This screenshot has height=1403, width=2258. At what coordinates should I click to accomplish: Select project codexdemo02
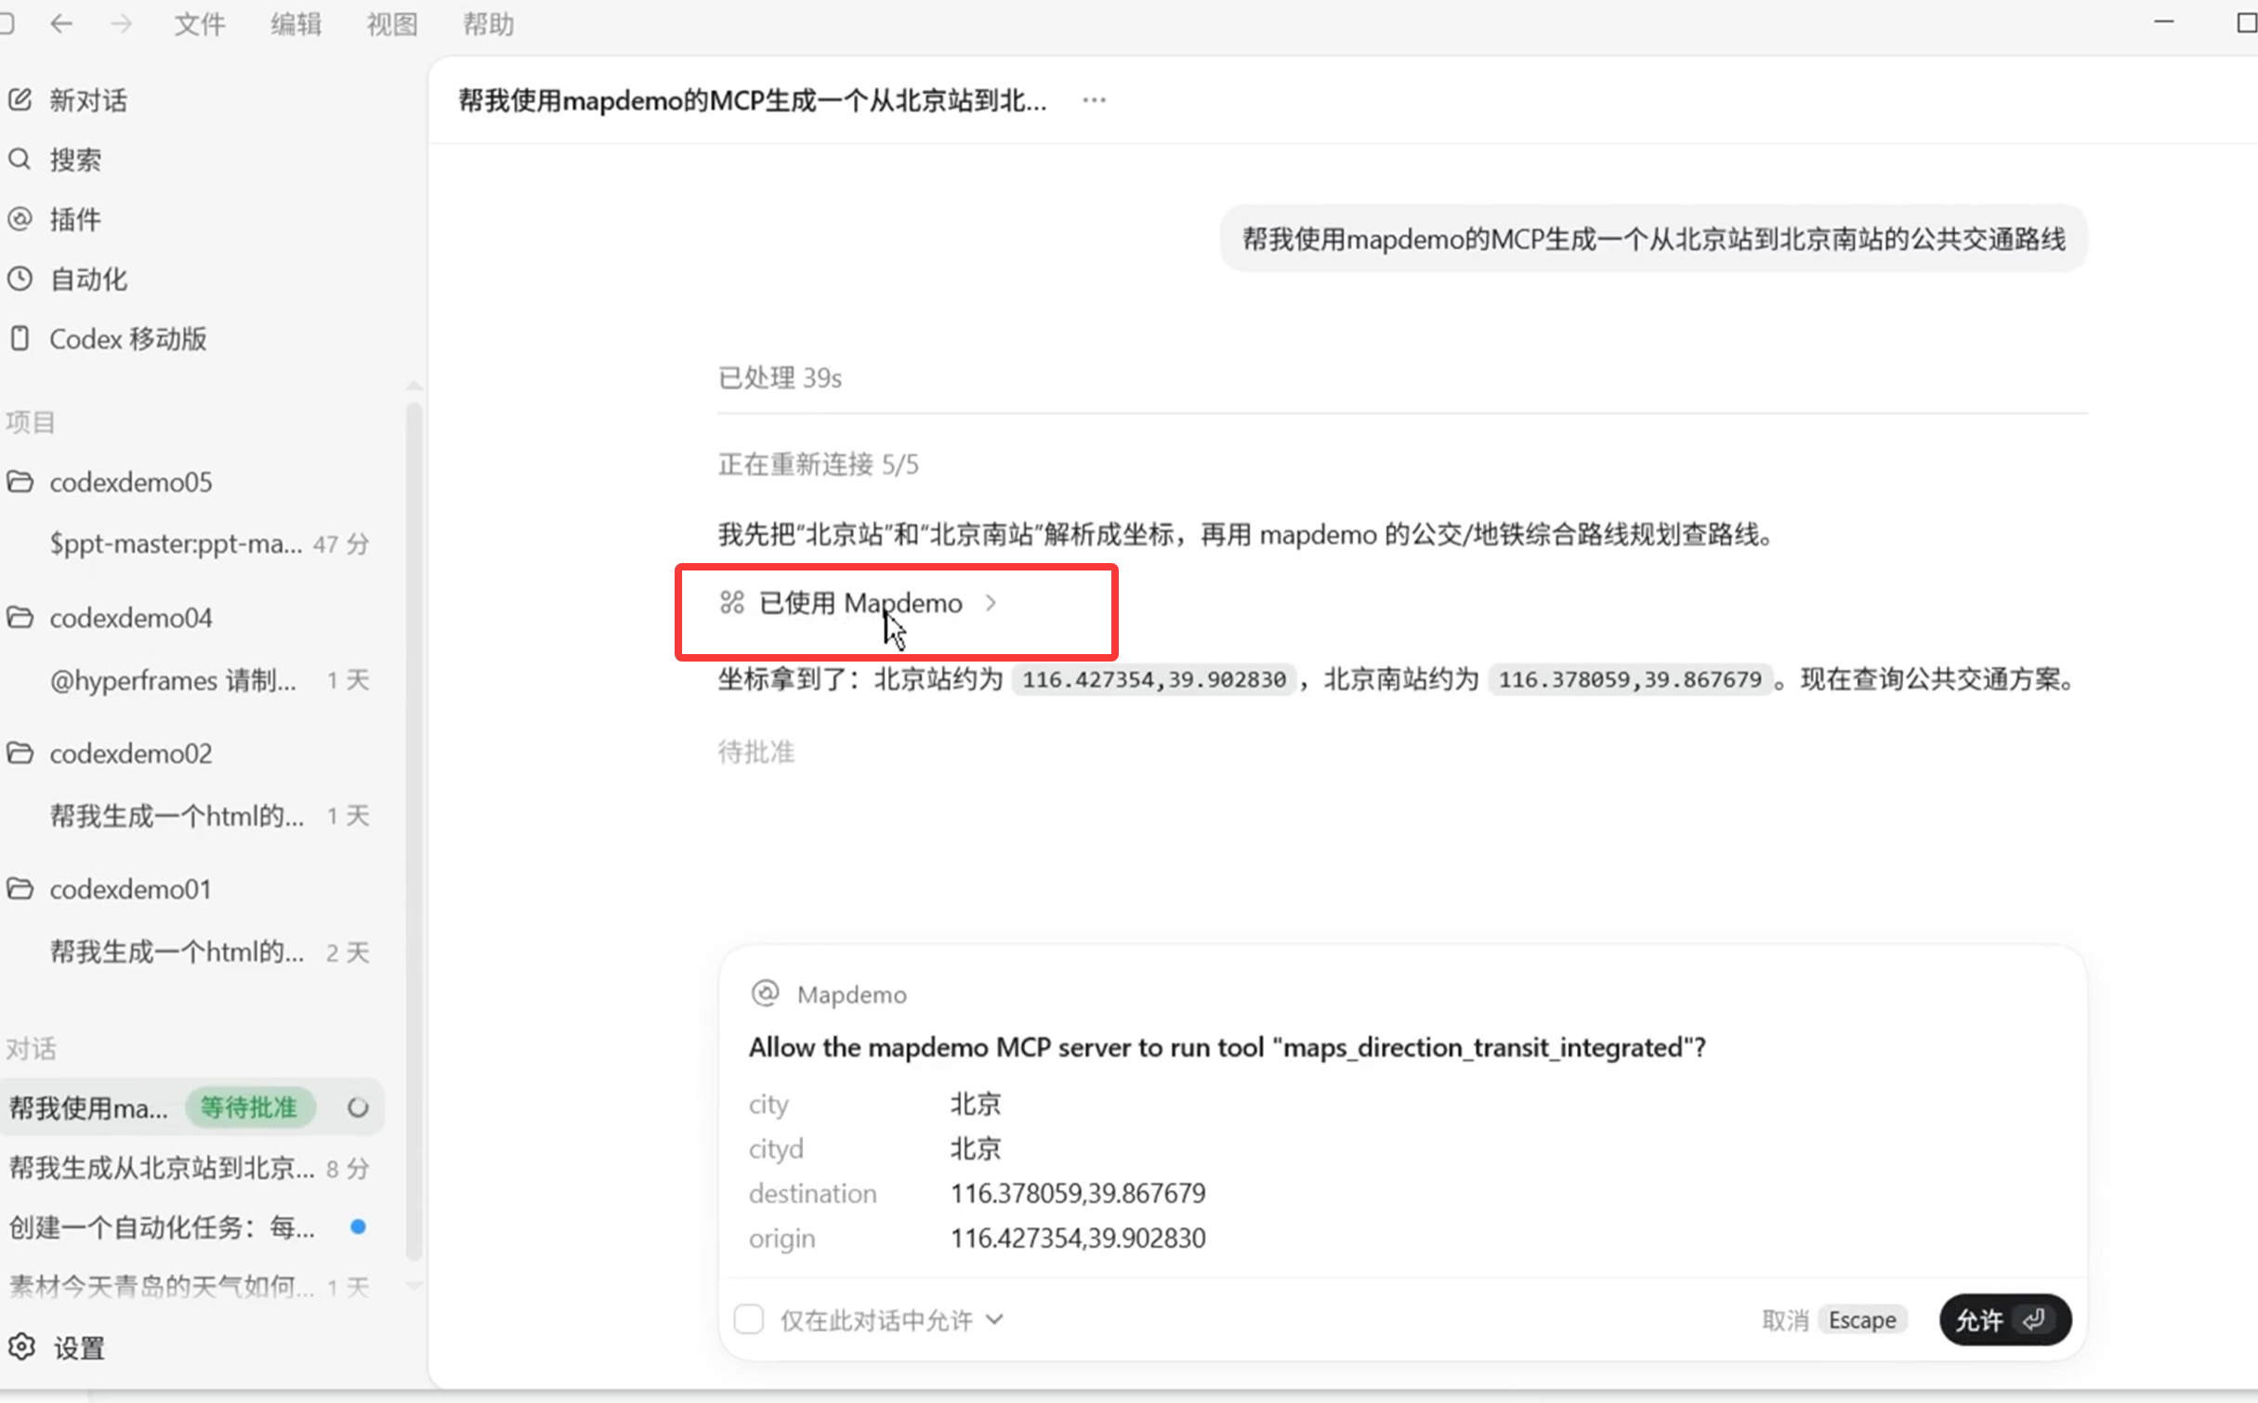(131, 754)
